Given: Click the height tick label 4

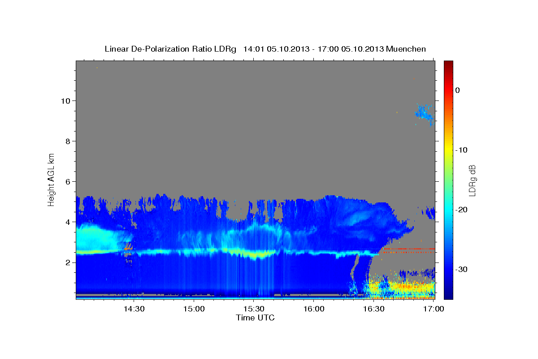Looking at the screenshot, I should [69, 222].
